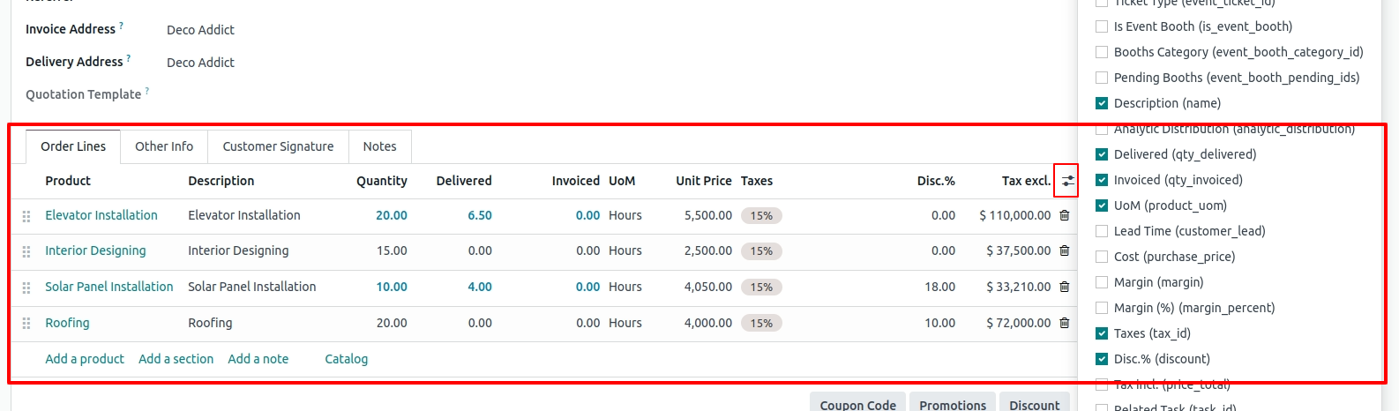Click the 15% tax tag on Roofing

coord(761,324)
